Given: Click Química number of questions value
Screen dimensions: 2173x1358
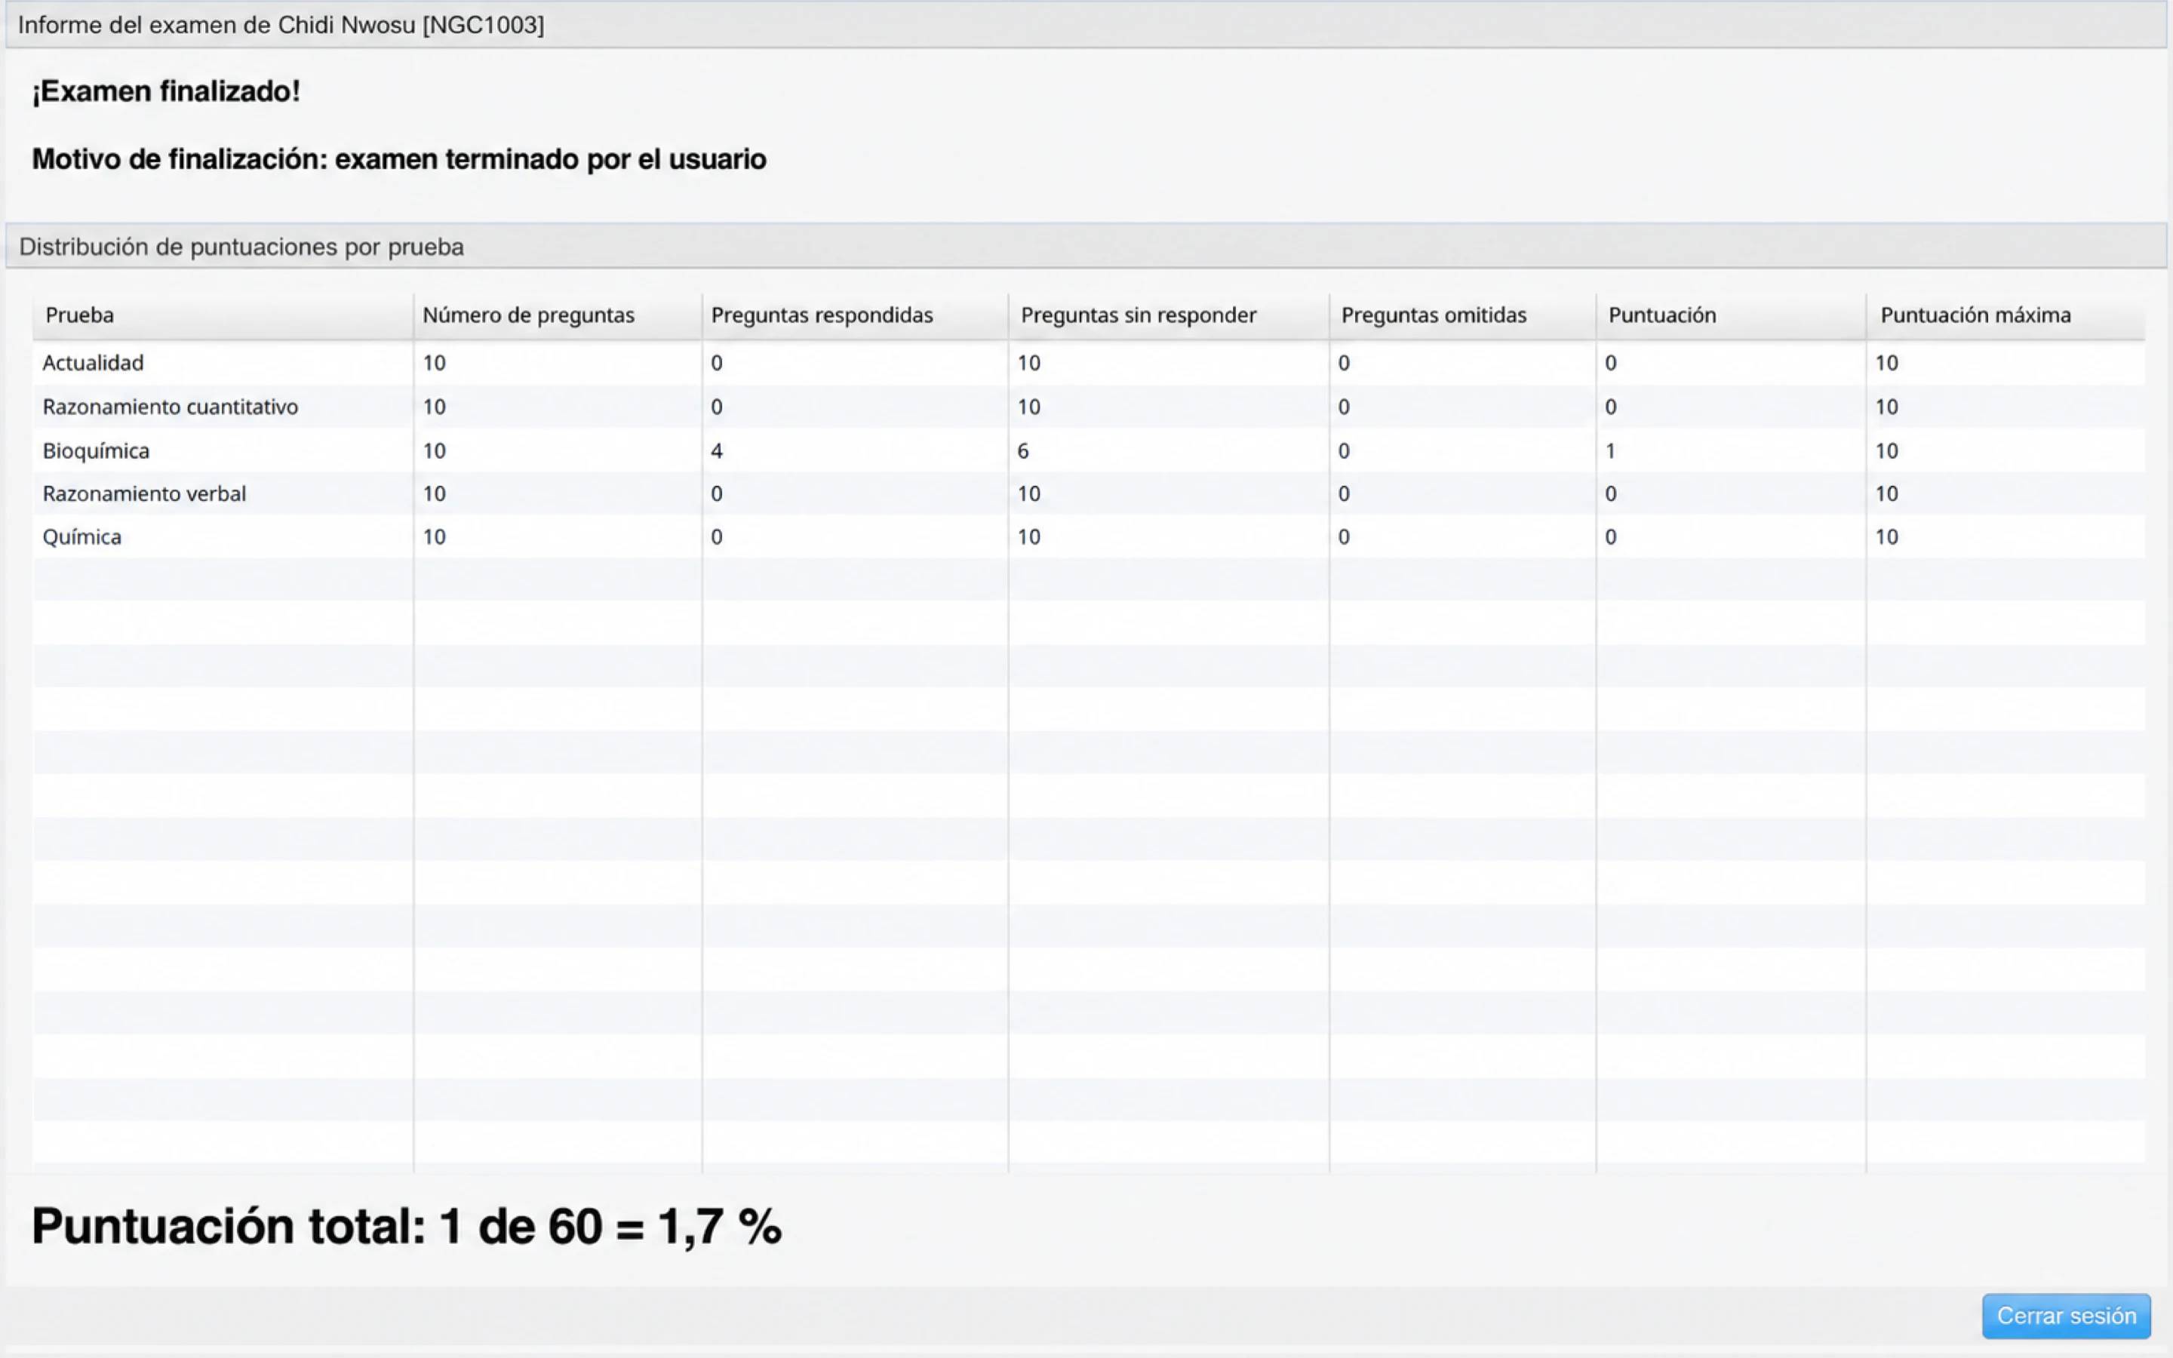Looking at the screenshot, I should click(x=435, y=537).
